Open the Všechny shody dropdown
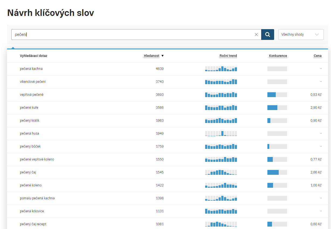This screenshot has width=331, height=229. click(301, 35)
